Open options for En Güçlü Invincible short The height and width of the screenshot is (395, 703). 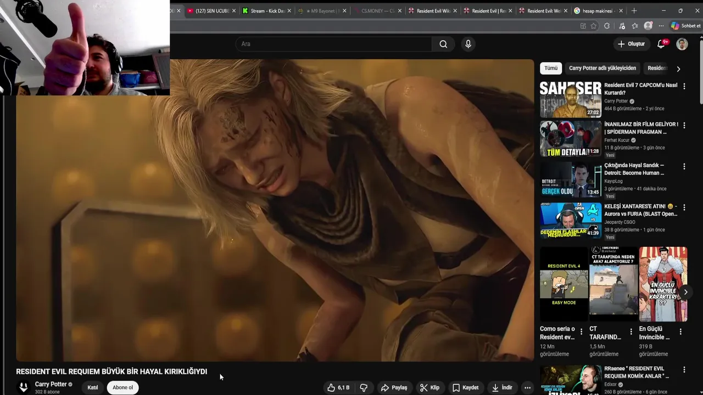pos(680,331)
